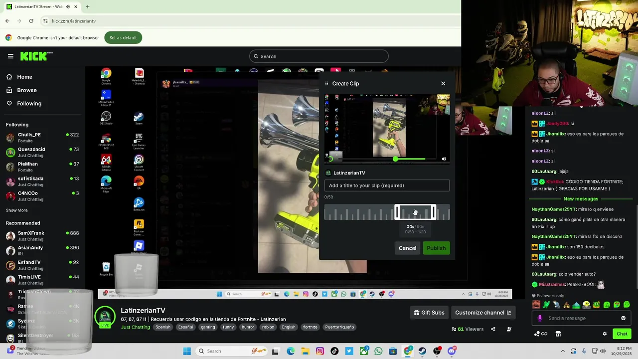
Task: Click the clip range selector on timeline
Action: click(415, 213)
